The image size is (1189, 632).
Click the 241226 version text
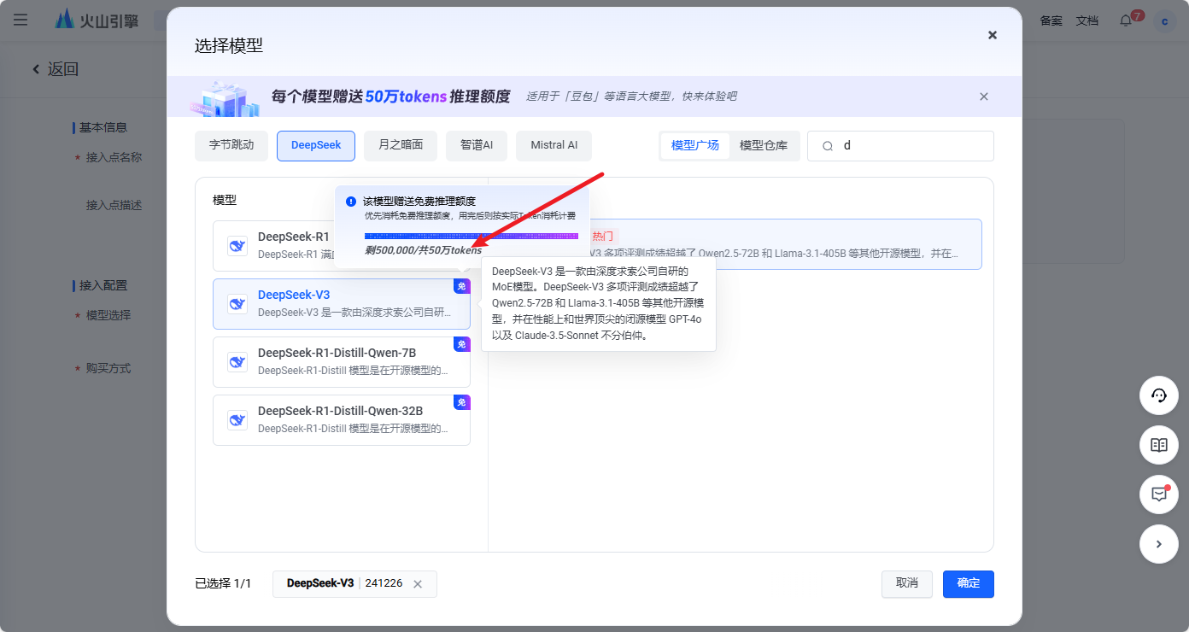coord(384,584)
